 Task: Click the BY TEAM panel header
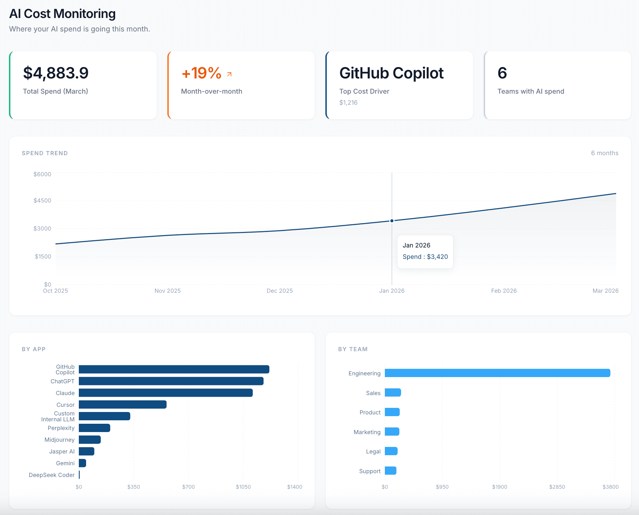click(353, 349)
